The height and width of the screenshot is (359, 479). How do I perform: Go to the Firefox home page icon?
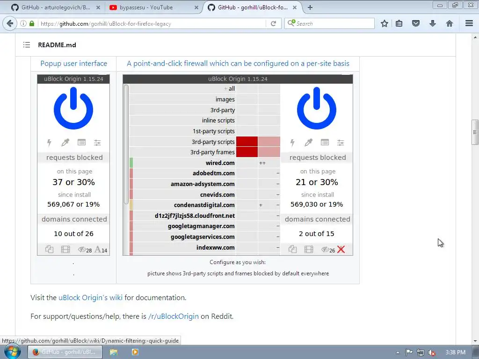(450, 23)
